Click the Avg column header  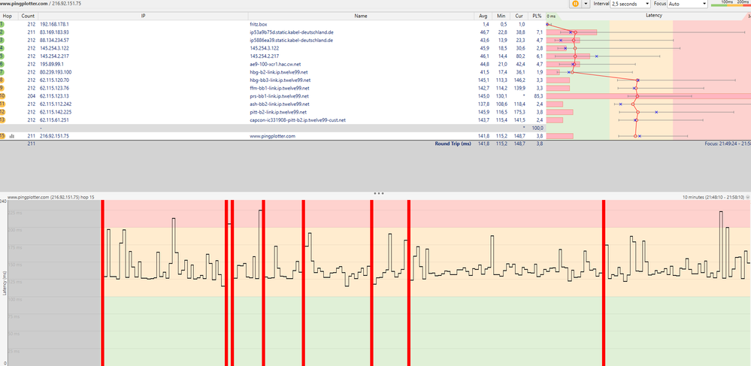pyautogui.click(x=483, y=16)
